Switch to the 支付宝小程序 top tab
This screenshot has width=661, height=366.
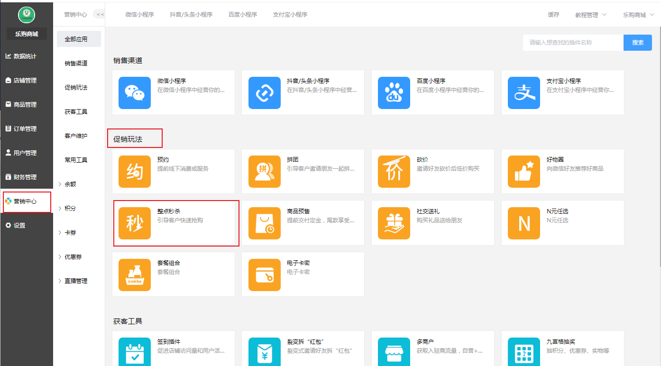[290, 15]
